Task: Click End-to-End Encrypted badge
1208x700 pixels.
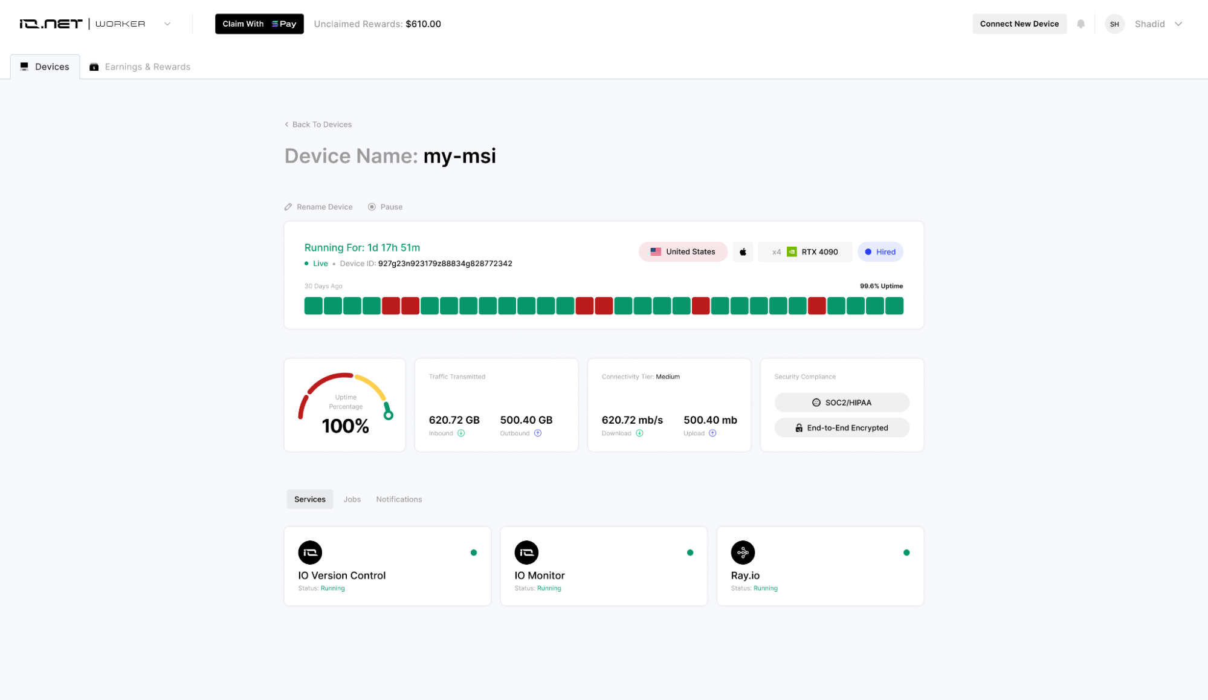Action: click(x=842, y=428)
